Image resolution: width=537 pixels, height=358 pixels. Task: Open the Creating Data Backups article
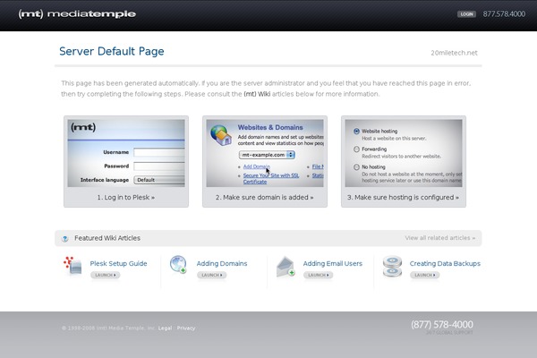coord(445,264)
